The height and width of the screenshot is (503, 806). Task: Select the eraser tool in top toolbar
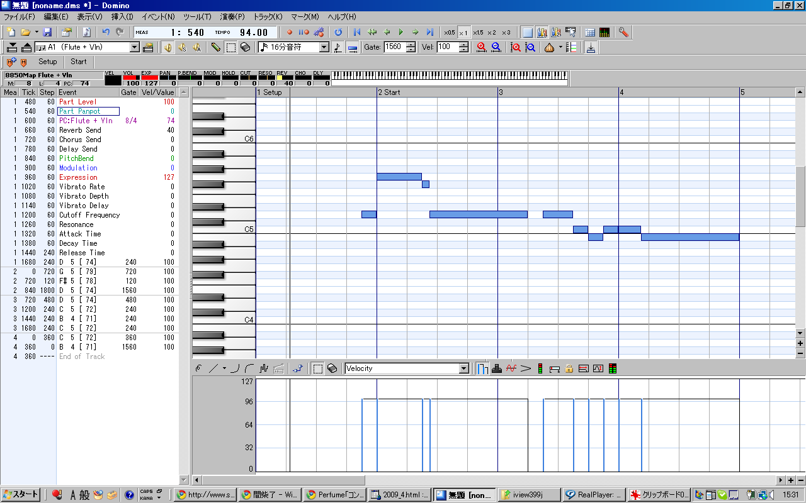click(x=246, y=47)
